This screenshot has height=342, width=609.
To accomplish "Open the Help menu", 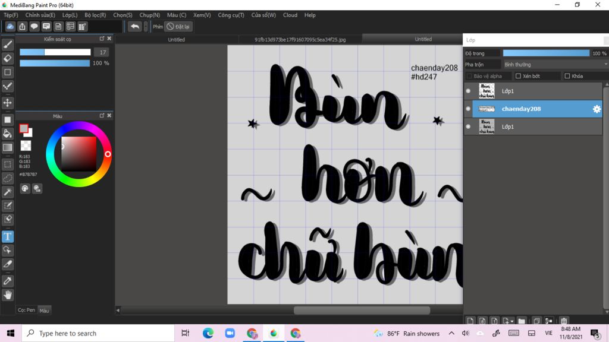I will click(x=310, y=15).
